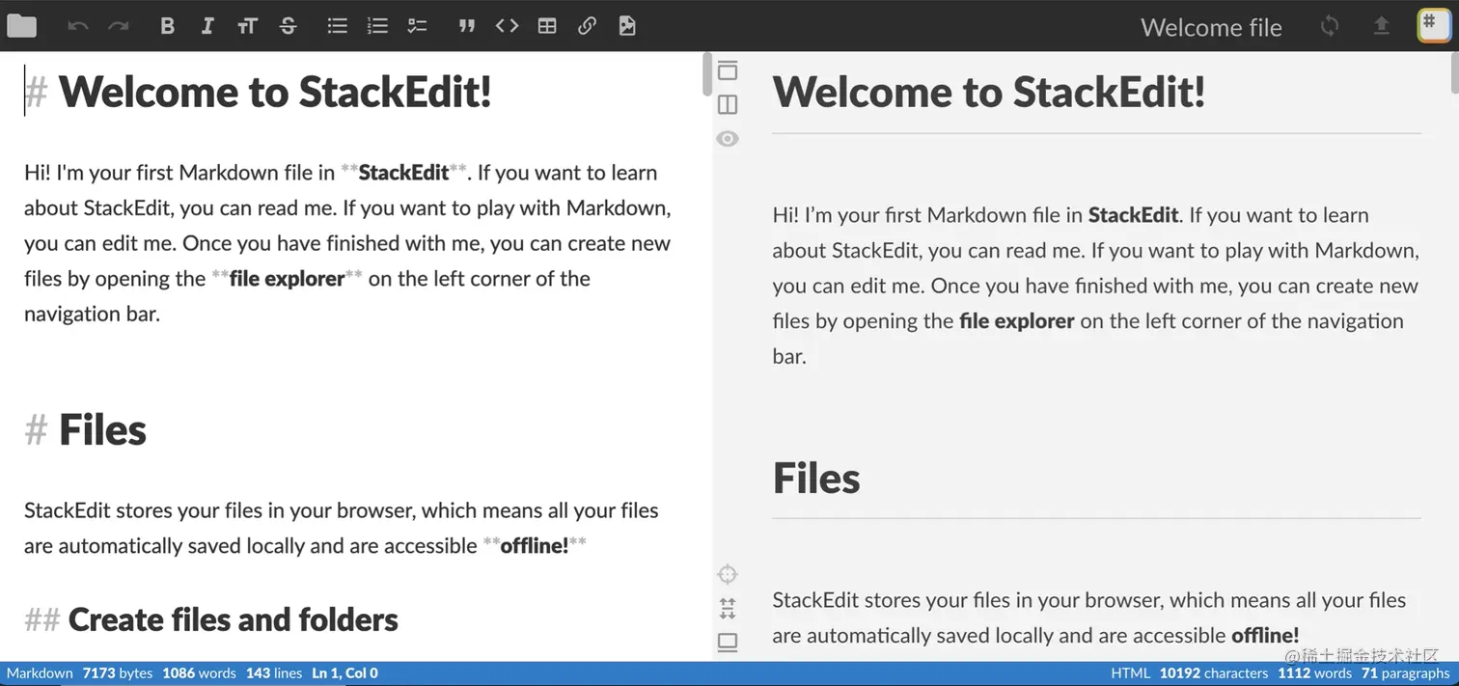
Task: Open the StackEdit menu via the hash logo
Action: 1433,25
